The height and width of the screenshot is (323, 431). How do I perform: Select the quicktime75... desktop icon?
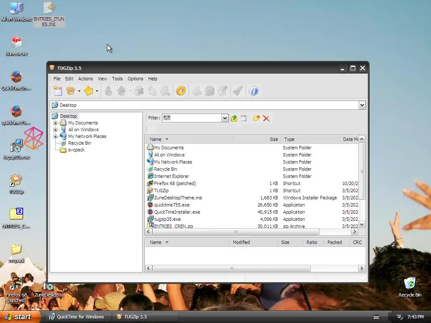coord(16,115)
